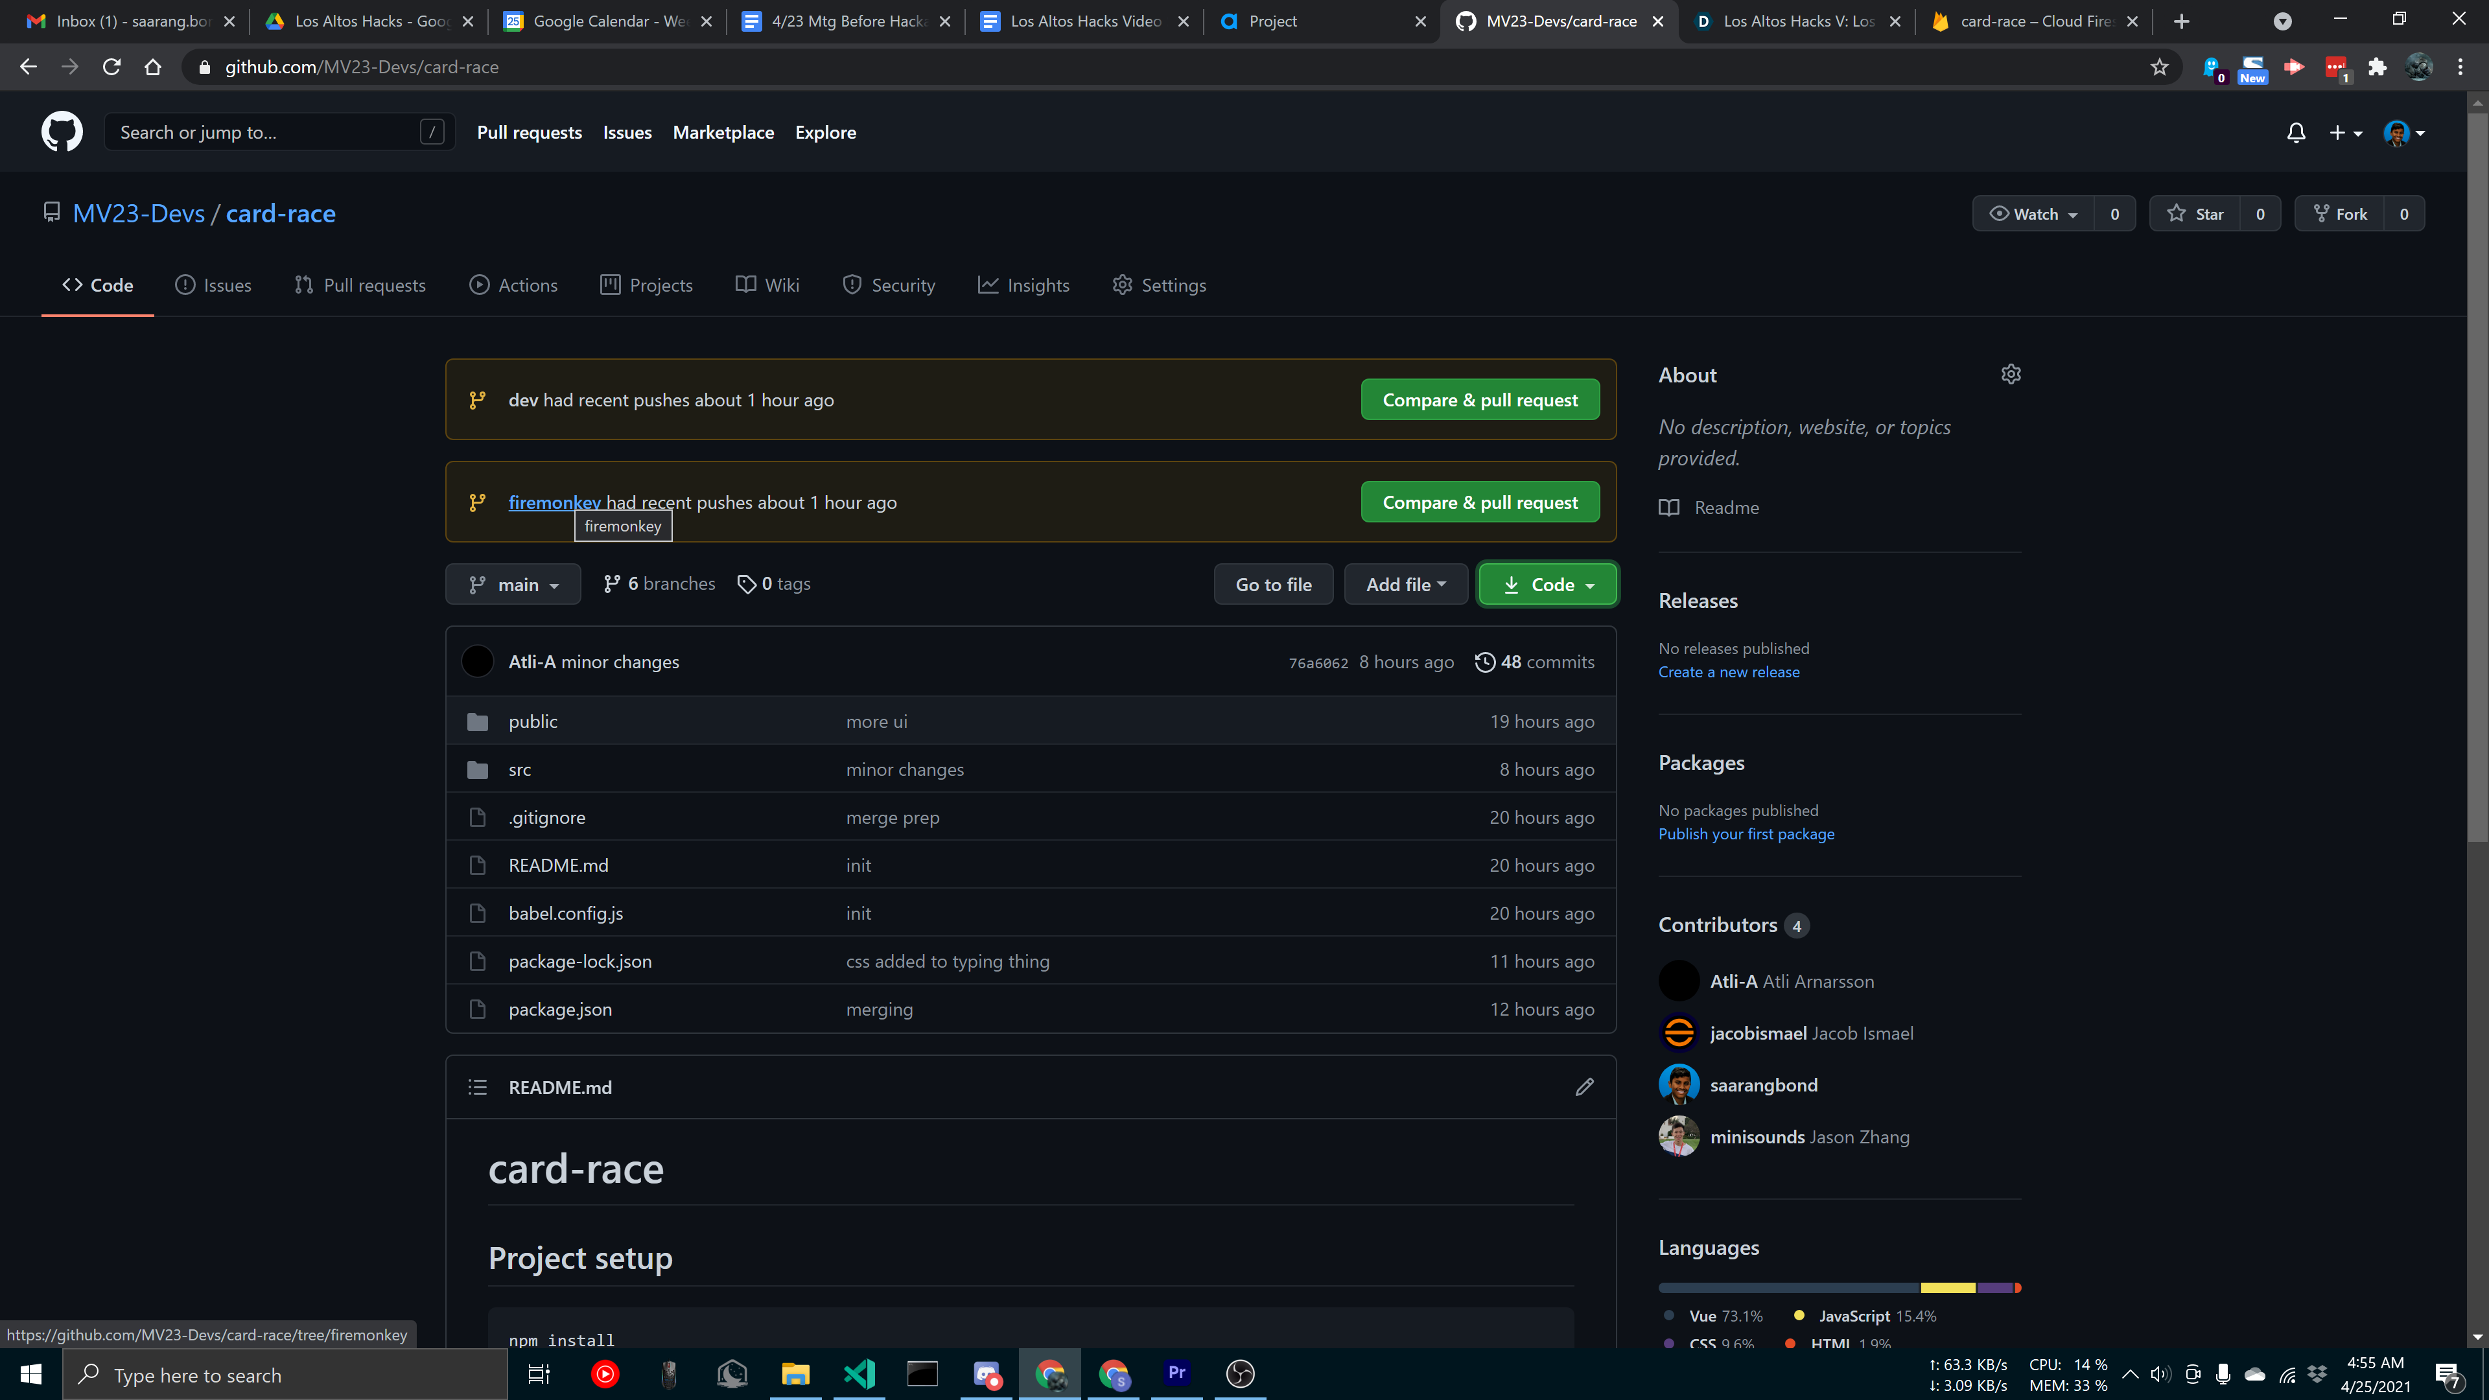Open the Add file dropdown
This screenshot has width=2489, height=1400.
pyautogui.click(x=1406, y=585)
